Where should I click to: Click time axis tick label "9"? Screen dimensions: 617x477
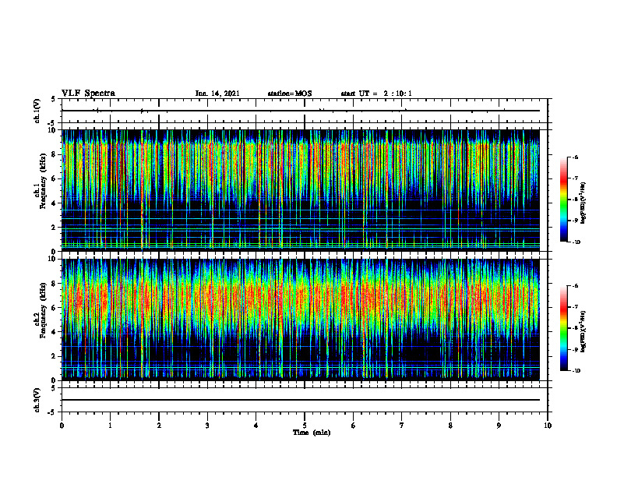tap(499, 426)
